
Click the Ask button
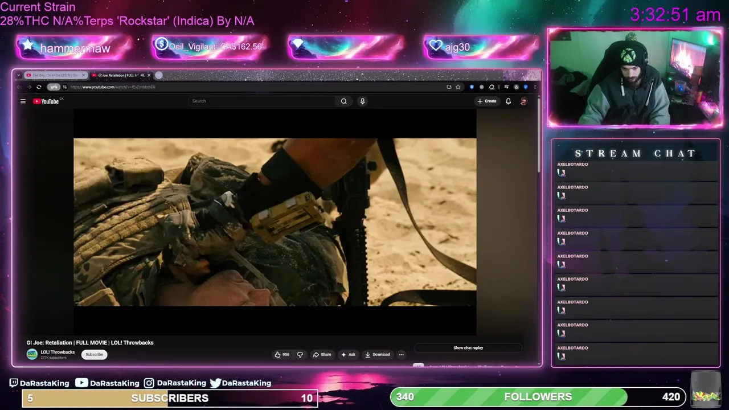coord(348,355)
